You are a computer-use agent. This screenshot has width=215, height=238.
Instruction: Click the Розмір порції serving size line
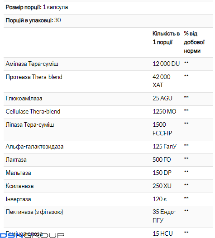[37, 7]
